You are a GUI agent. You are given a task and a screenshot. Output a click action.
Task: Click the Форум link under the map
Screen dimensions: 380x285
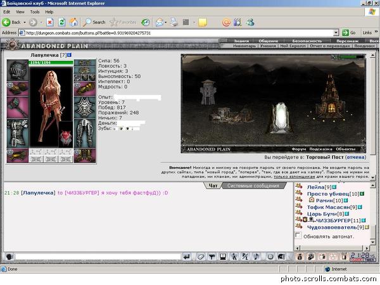298,149
